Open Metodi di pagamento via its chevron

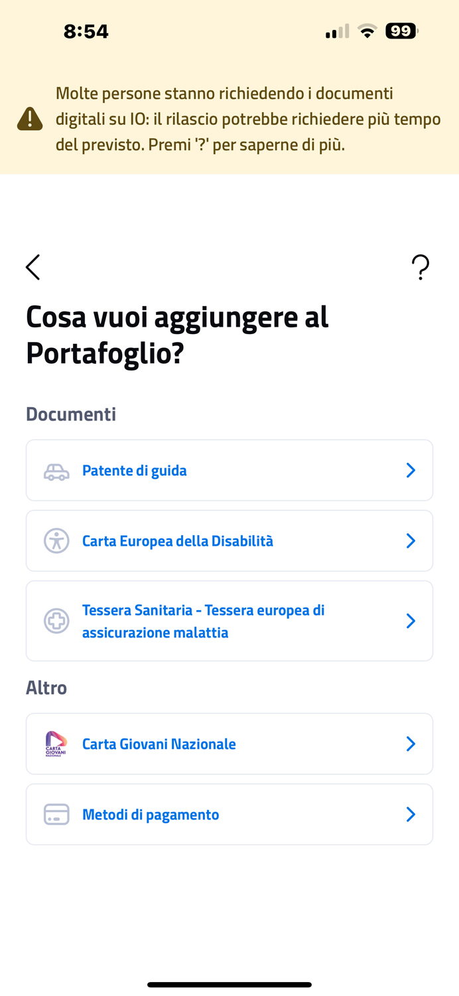(411, 814)
